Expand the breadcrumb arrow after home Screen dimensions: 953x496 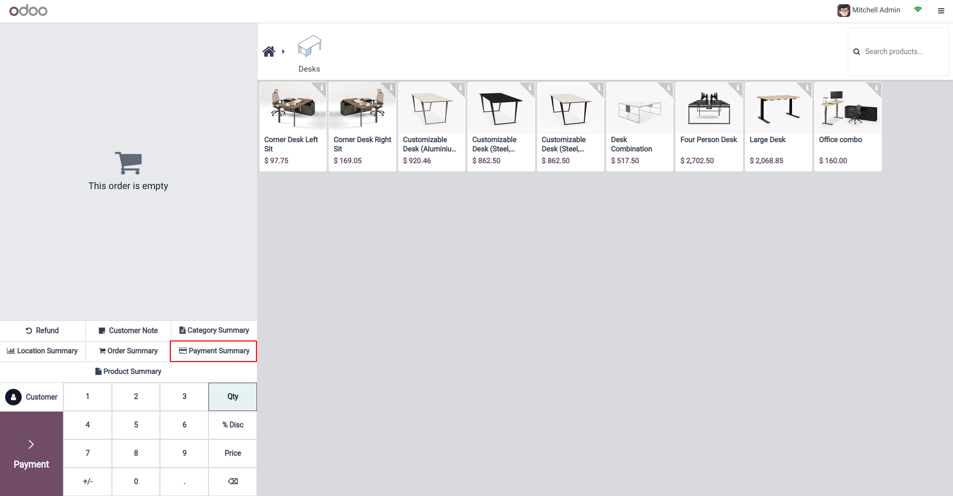283,52
